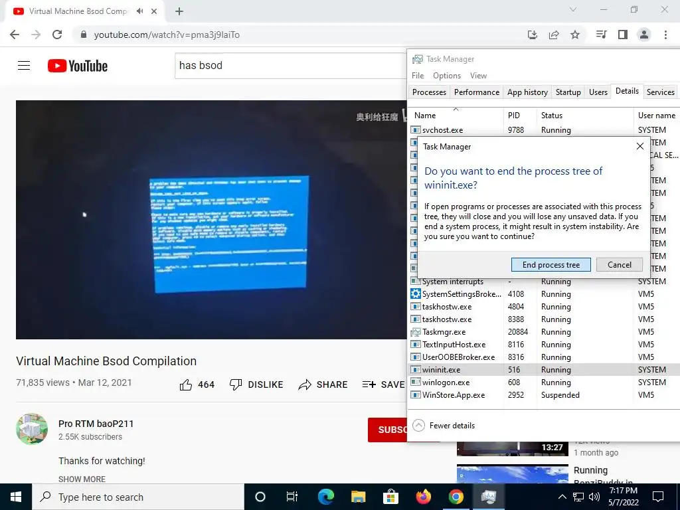This screenshot has height=510, width=680.
Task: Open the Chrome three-dot menu
Action: (x=665, y=35)
